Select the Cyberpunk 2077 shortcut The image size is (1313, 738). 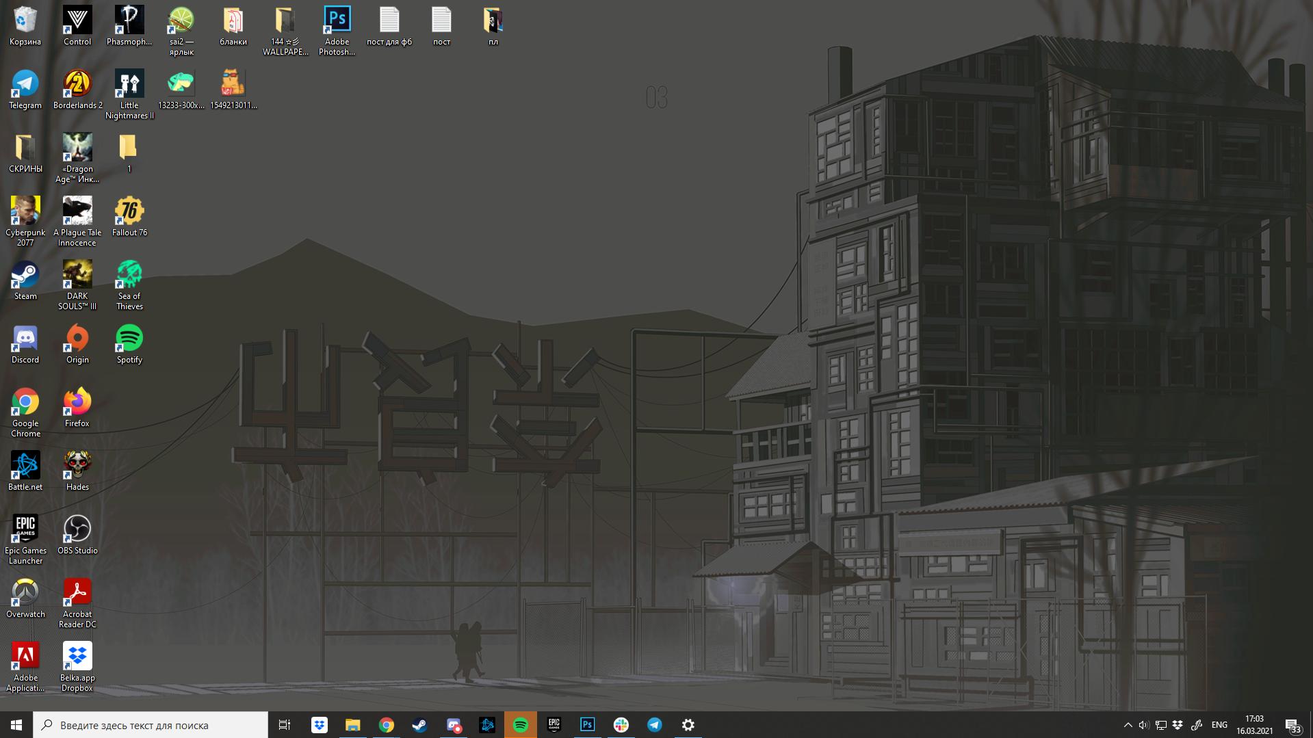(25, 222)
